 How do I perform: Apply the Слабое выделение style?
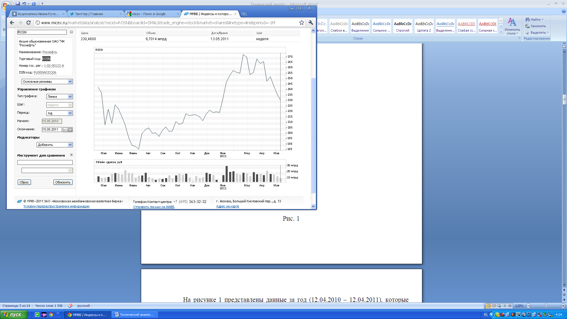tap(339, 26)
